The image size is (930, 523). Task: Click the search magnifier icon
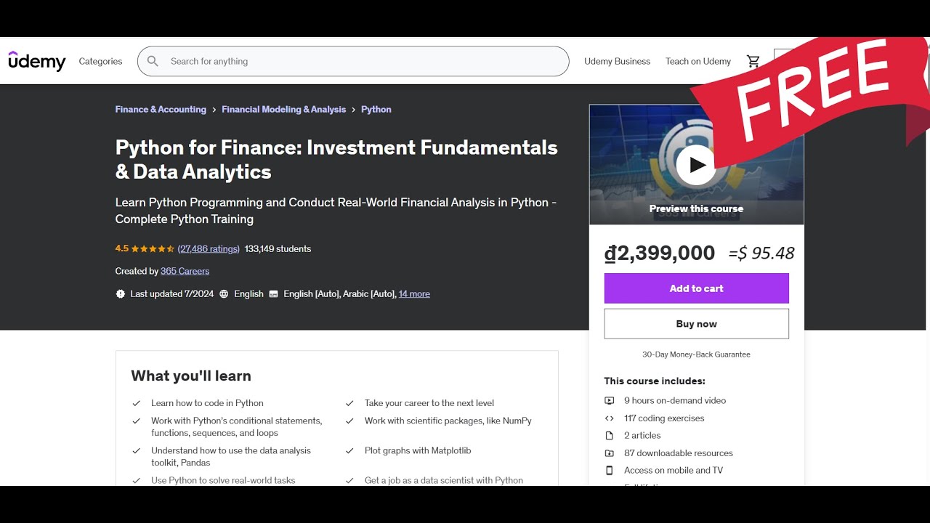(x=153, y=61)
